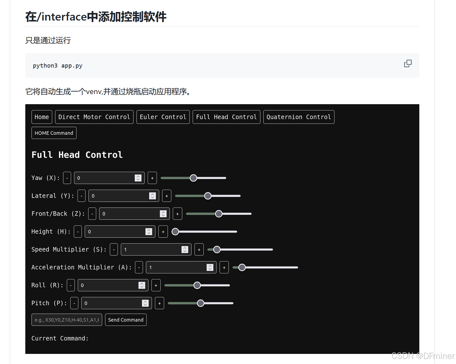
Task: Click the up arrow on Speed Multiplier spinner
Action: (185, 248)
